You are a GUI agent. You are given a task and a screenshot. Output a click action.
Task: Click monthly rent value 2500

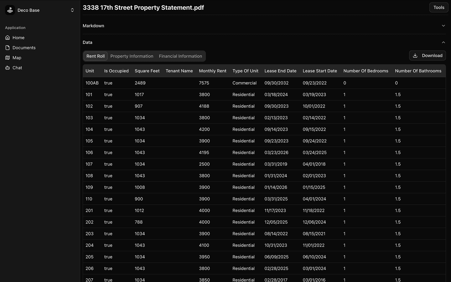(x=204, y=164)
